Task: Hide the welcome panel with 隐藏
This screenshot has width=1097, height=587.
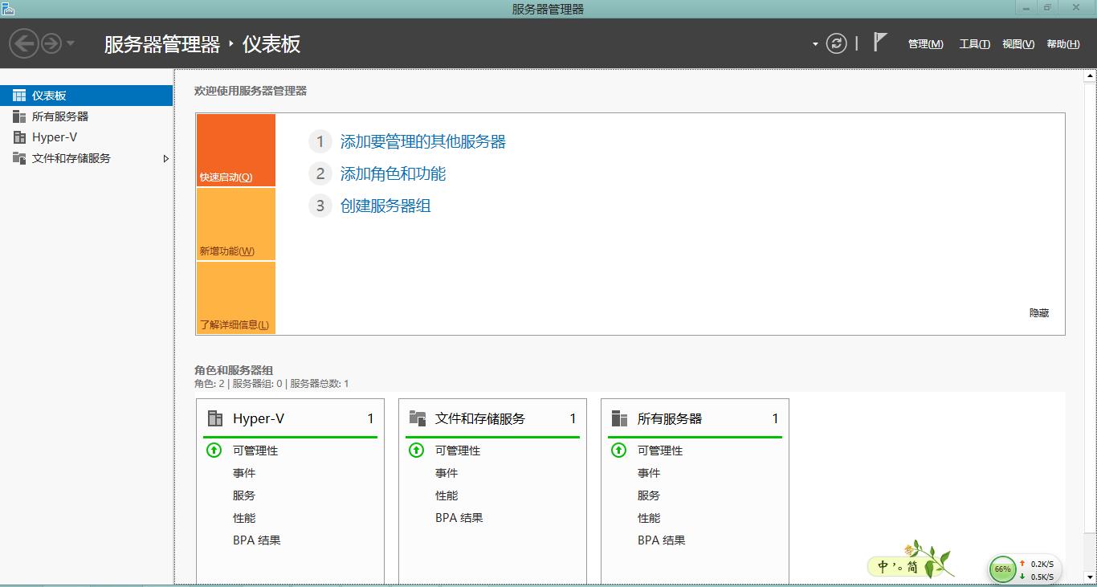Action: tap(1038, 313)
